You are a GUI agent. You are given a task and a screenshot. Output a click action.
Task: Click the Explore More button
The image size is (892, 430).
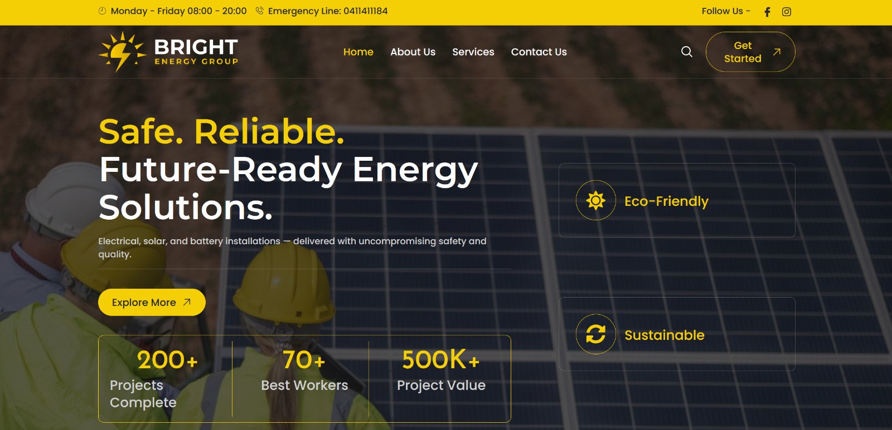pos(152,302)
